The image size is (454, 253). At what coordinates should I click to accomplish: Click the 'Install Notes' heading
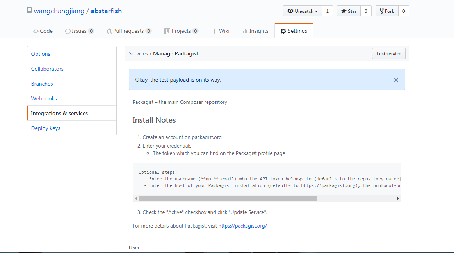(x=154, y=120)
